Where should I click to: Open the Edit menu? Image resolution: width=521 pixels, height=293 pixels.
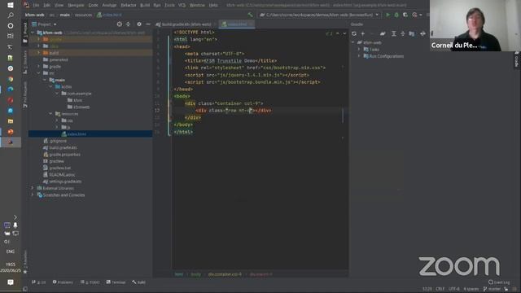47,5
